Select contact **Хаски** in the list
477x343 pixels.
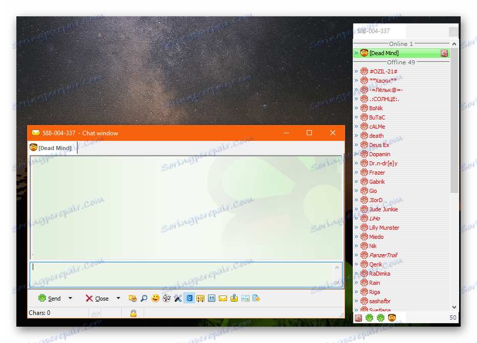pos(401,81)
